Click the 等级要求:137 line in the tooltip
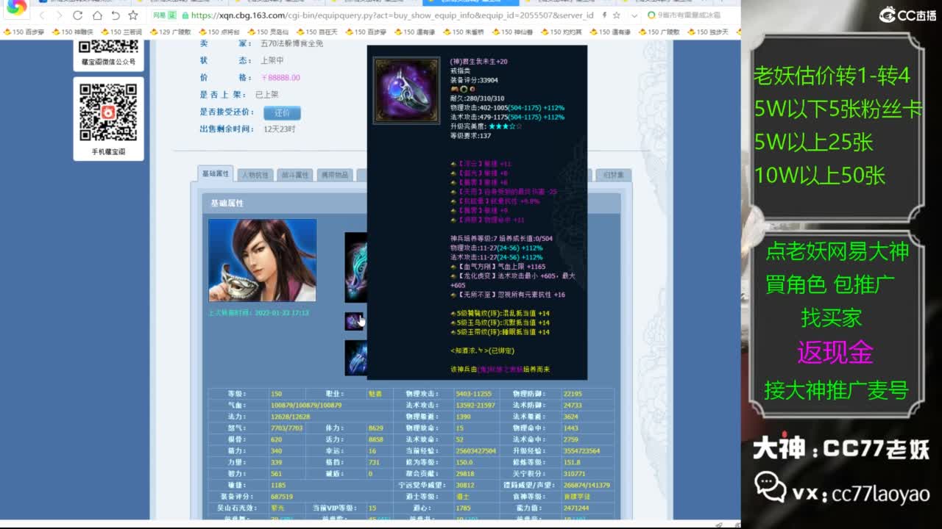 click(470, 136)
